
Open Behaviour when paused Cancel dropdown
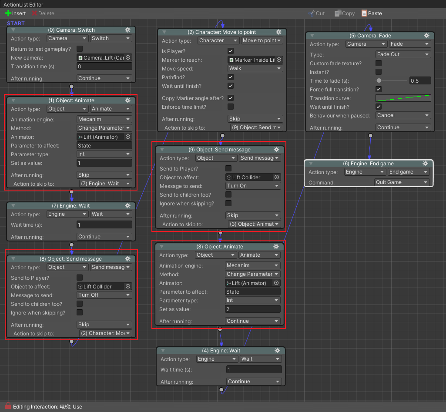(403, 115)
